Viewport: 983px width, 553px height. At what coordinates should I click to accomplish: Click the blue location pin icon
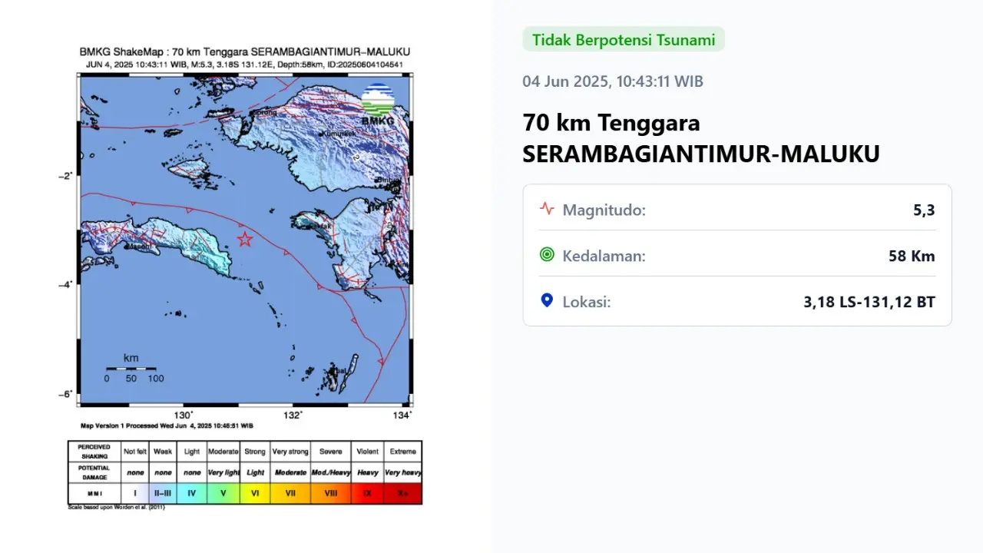point(547,300)
